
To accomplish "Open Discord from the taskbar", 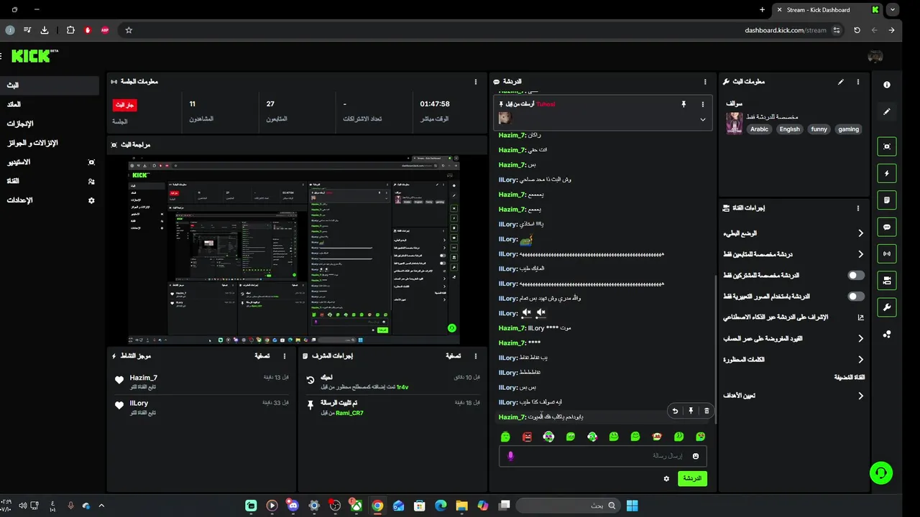I will pos(291,506).
